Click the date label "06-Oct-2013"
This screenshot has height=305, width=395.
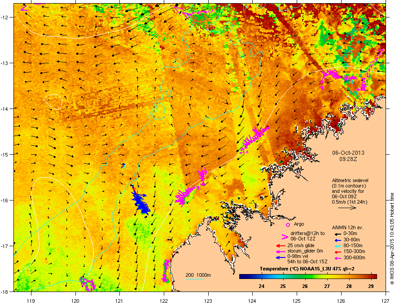[x=348, y=153]
